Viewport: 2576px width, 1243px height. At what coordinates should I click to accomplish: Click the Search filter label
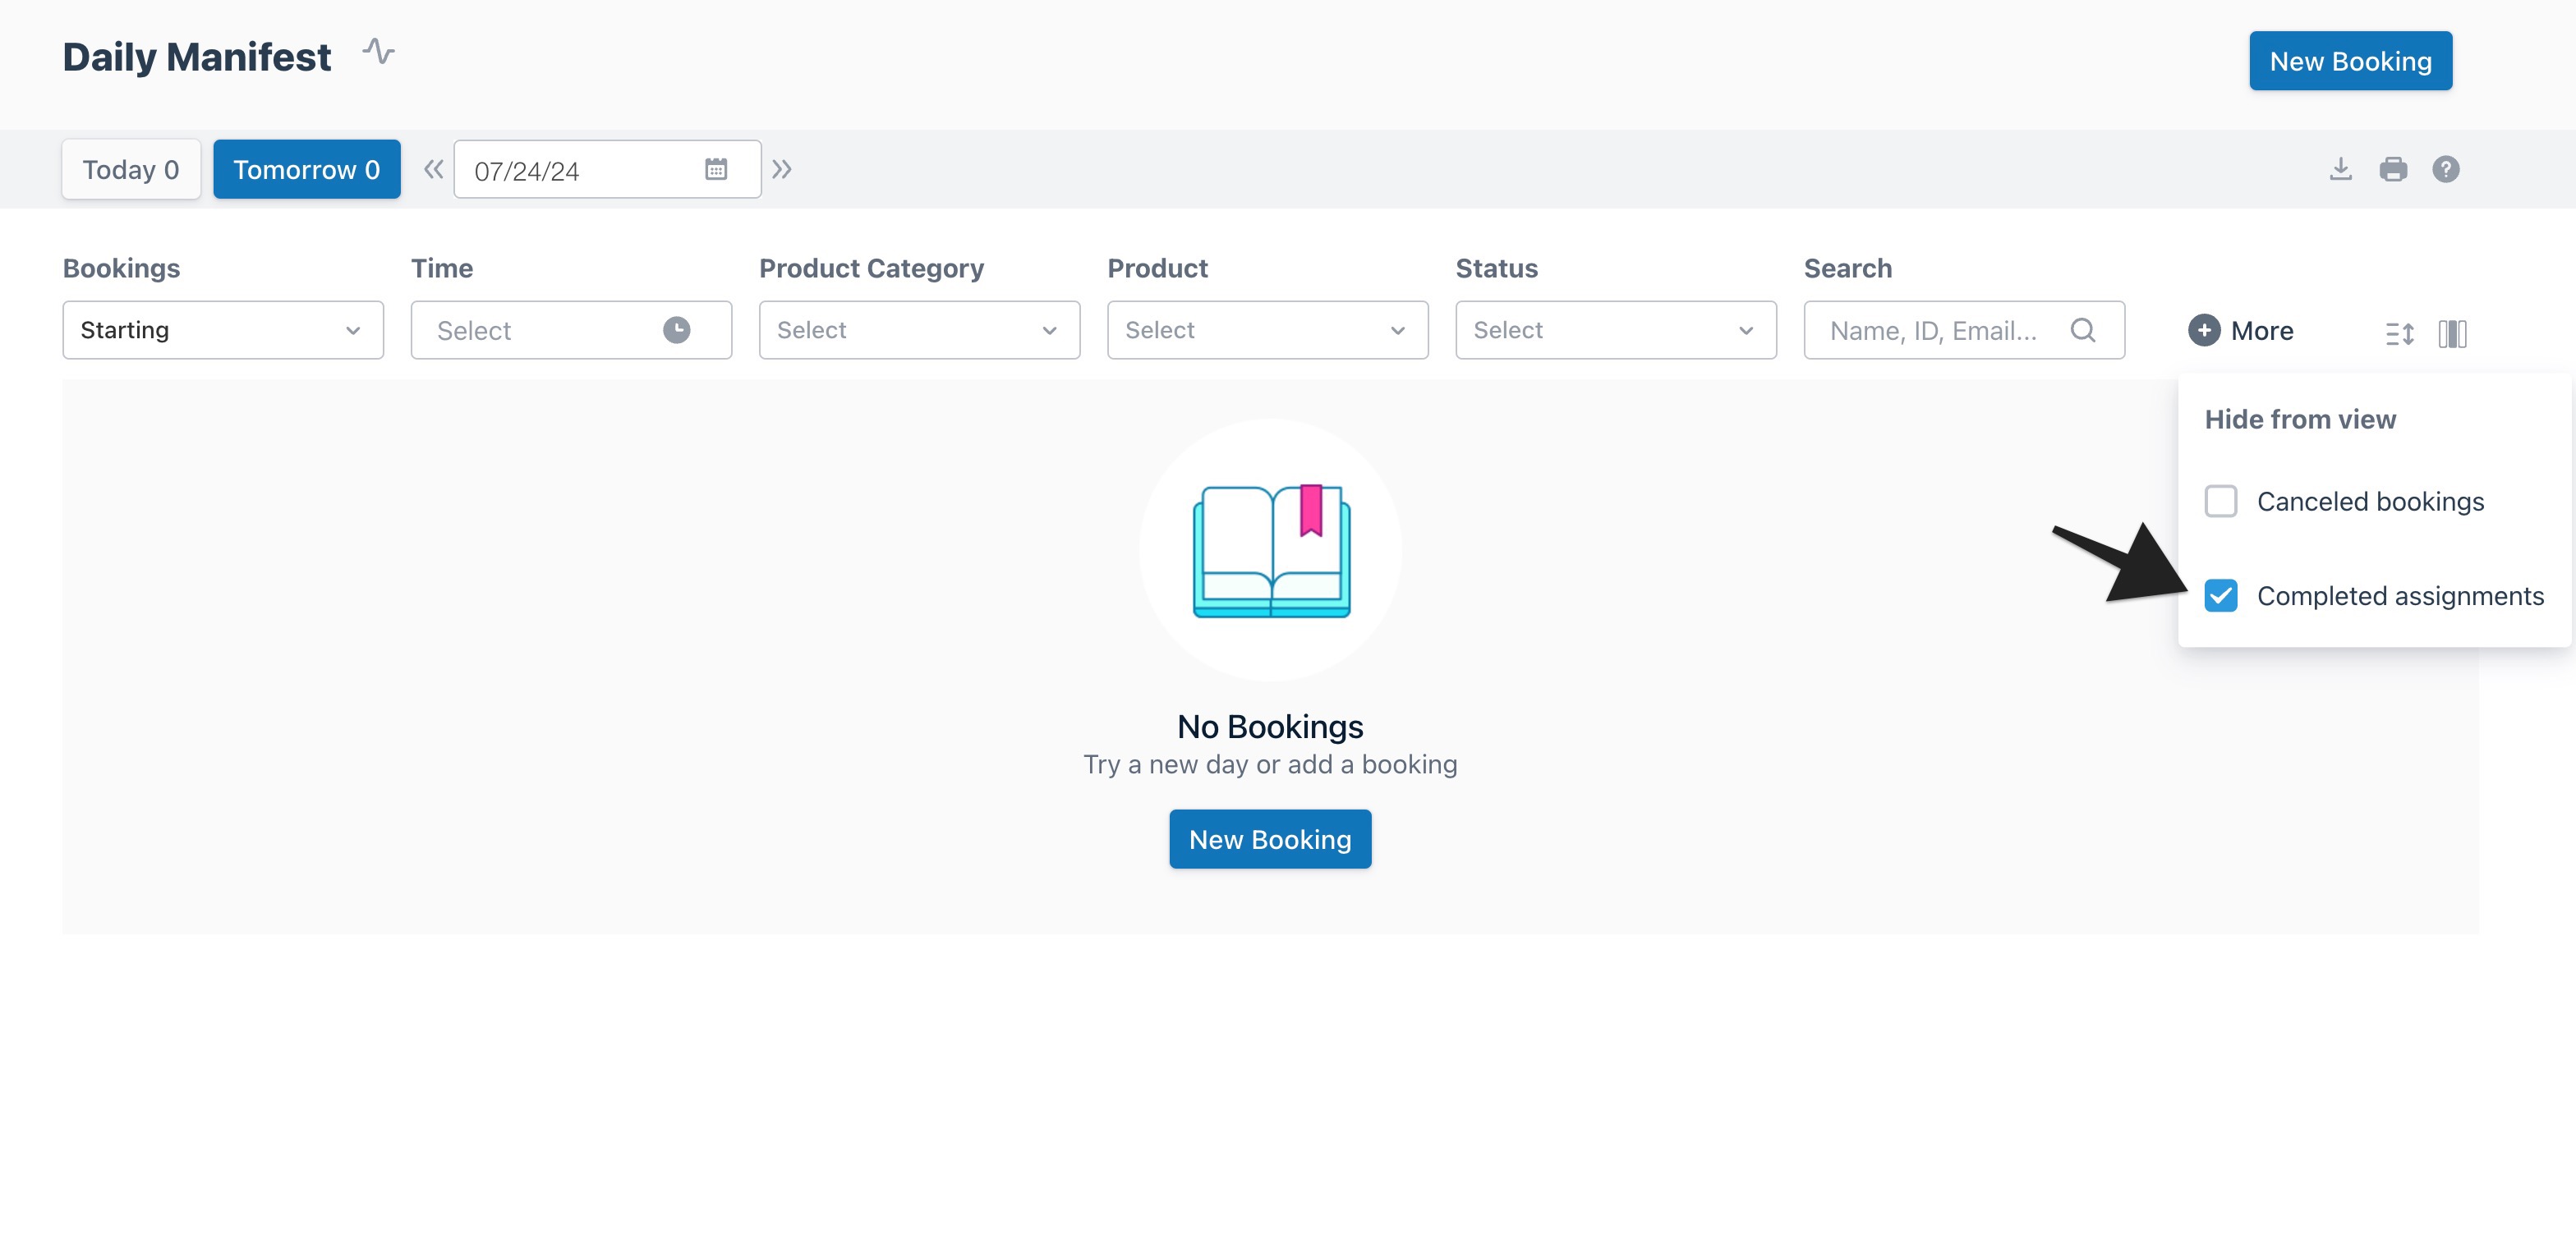tap(1847, 268)
